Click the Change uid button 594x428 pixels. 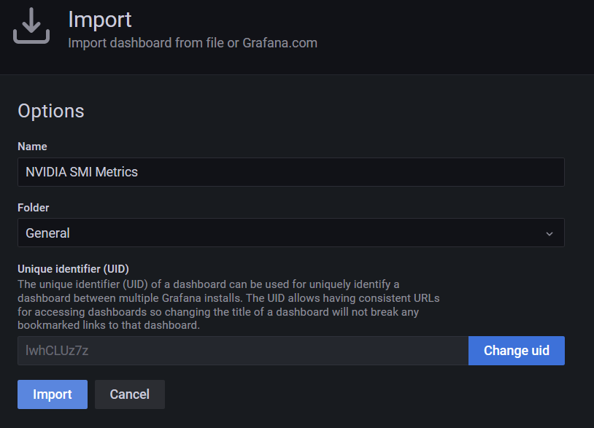coord(517,351)
